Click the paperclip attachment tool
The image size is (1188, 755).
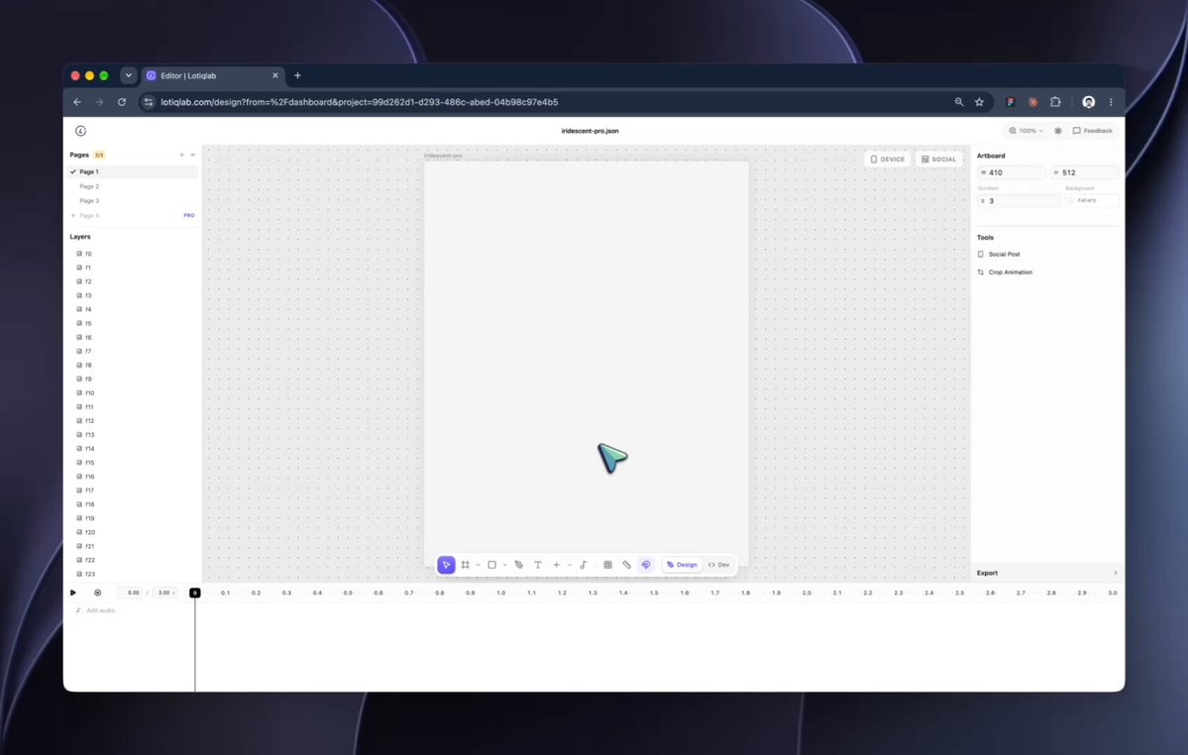click(x=626, y=565)
